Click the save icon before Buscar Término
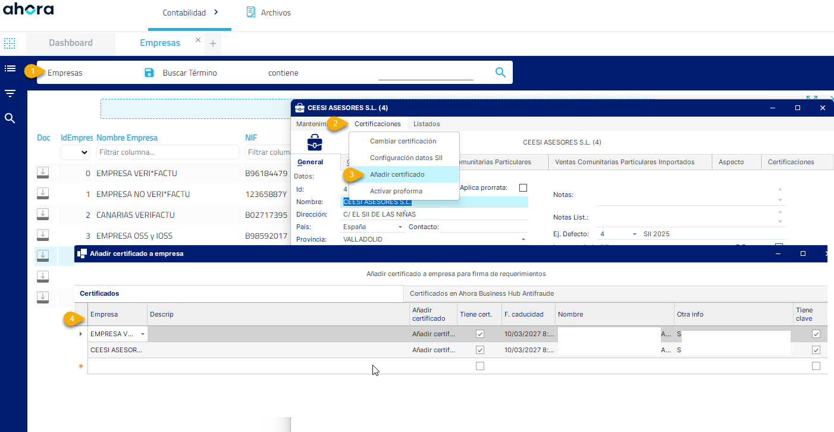This screenshot has width=834, height=432. 149,73
